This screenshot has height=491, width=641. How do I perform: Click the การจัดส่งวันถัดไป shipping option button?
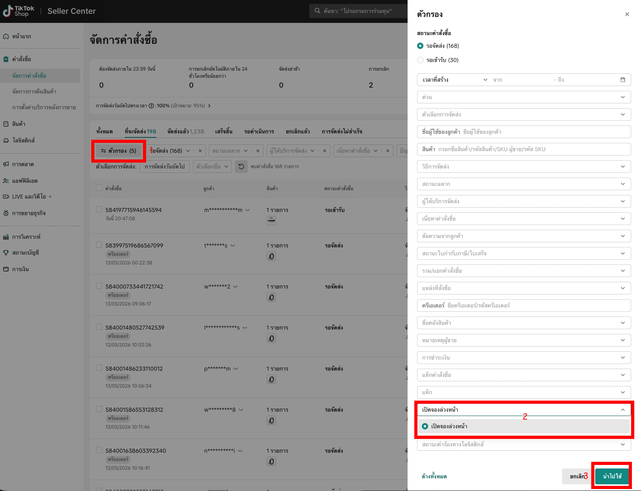point(165,167)
